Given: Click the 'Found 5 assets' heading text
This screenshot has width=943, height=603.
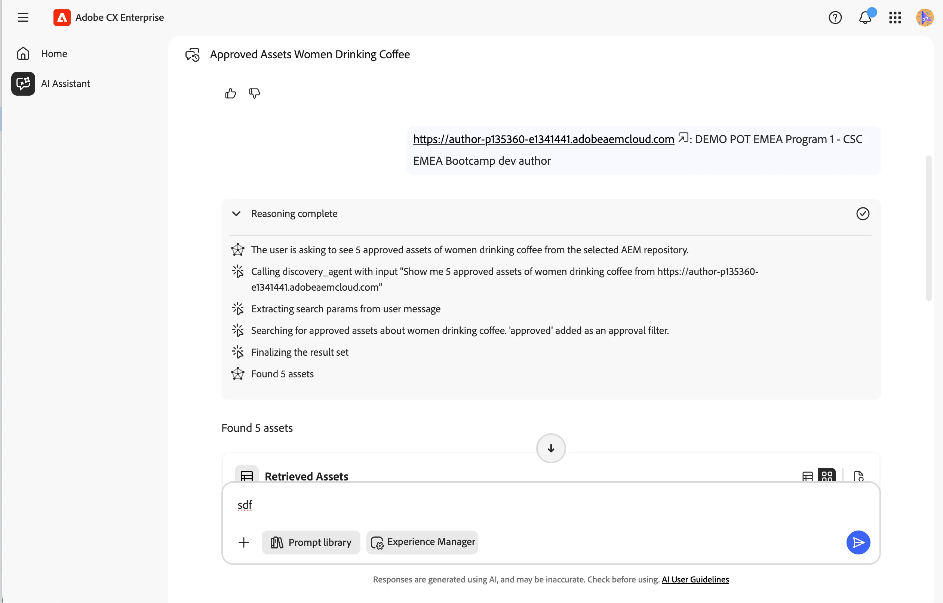Looking at the screenshot, I should [x=257, y=428].
